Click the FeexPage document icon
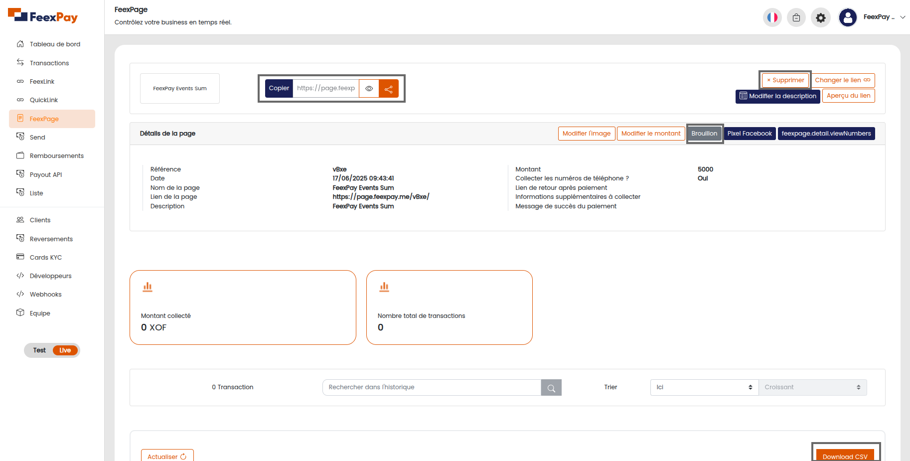Viewport: 910px width, 461px height. [20, 118]
